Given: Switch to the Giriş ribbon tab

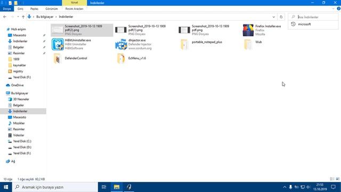Looking at the screenshot, I should point(20,9).
